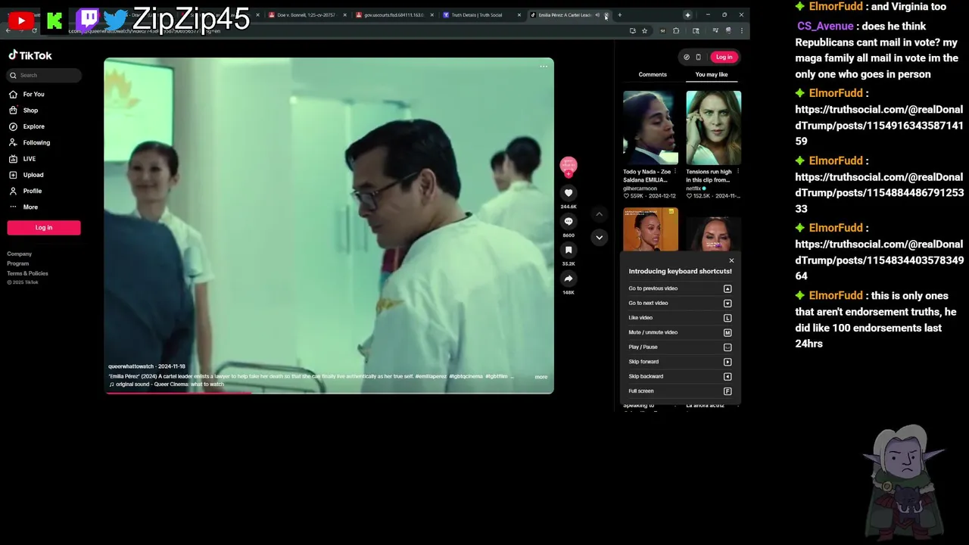This screenshot has height=545, width=969.
Task: Switch to gov.uscourts browser tab
Action: [x=394, y=15]
